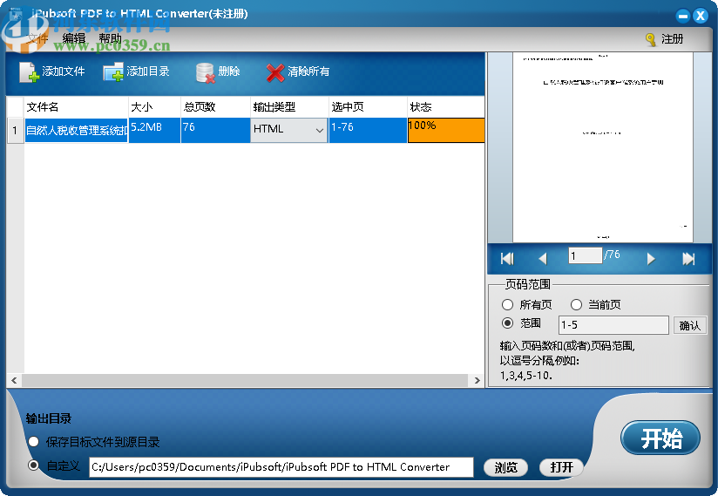
Task: Click the 添加目录 label
Action: click(148, 71)
